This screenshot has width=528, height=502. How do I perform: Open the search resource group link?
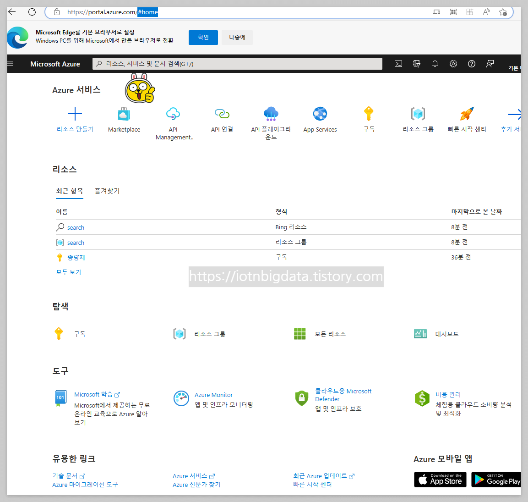click(76, 243)
